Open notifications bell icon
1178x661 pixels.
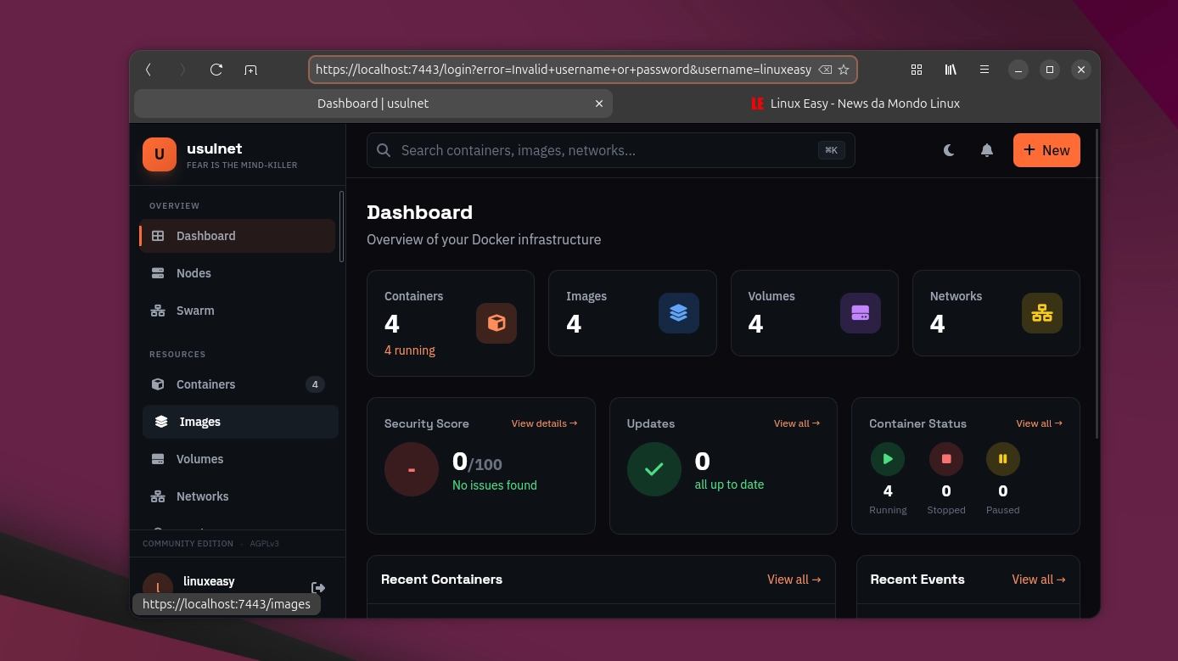click(986, 150)
